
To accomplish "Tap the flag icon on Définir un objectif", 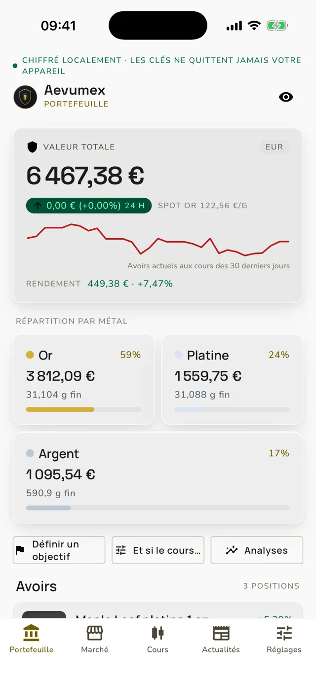I will click(x=20, y=550).
